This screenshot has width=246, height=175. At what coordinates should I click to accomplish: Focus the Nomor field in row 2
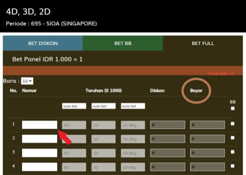(x=39, y=139)
